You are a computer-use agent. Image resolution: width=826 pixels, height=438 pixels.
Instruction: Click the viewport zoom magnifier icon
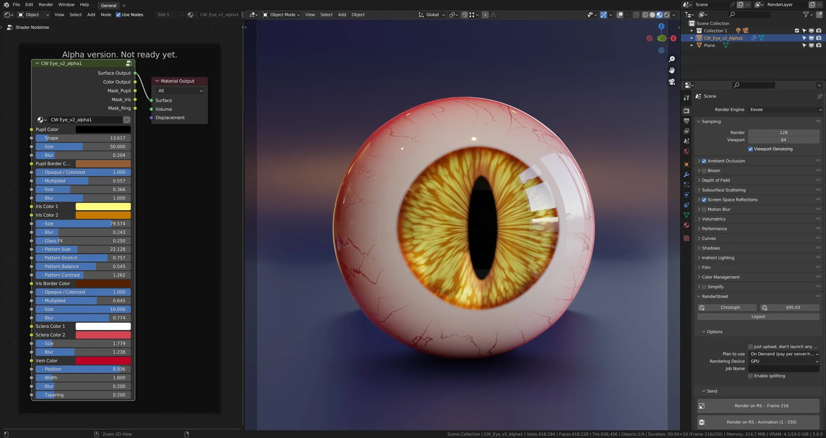pos(672,59)
